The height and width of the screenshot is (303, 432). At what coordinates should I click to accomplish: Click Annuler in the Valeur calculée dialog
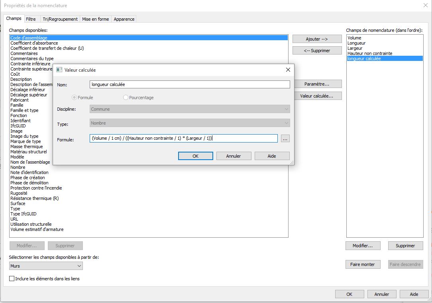[234, 156]
